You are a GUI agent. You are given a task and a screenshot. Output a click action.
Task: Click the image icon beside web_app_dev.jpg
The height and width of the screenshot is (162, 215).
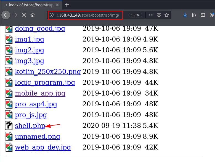(9, 147)
